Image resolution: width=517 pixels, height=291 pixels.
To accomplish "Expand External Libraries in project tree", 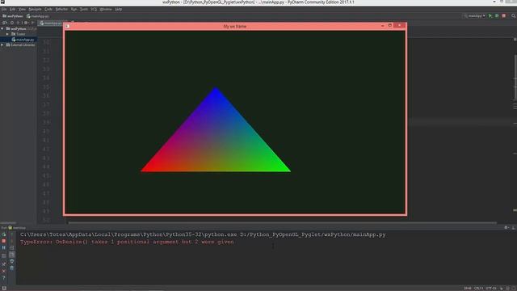I will [2, 45].
